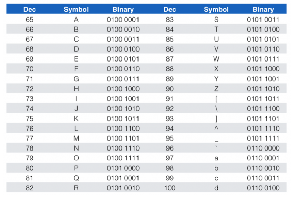Select the symbol cell for letter A
Screen dimensions: 297x200
76,20
